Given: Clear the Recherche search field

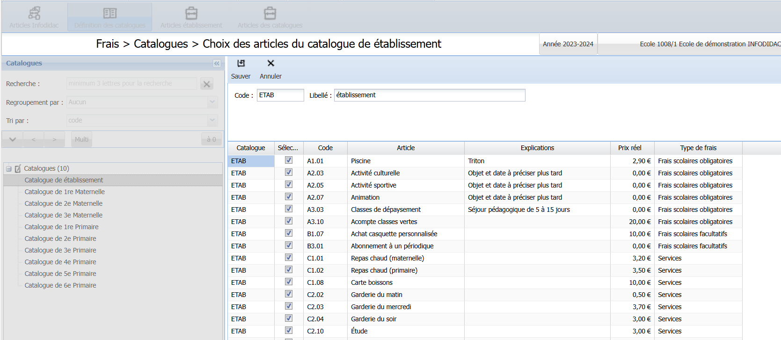Looking at the screenshot, I should (x=207, y=84).
